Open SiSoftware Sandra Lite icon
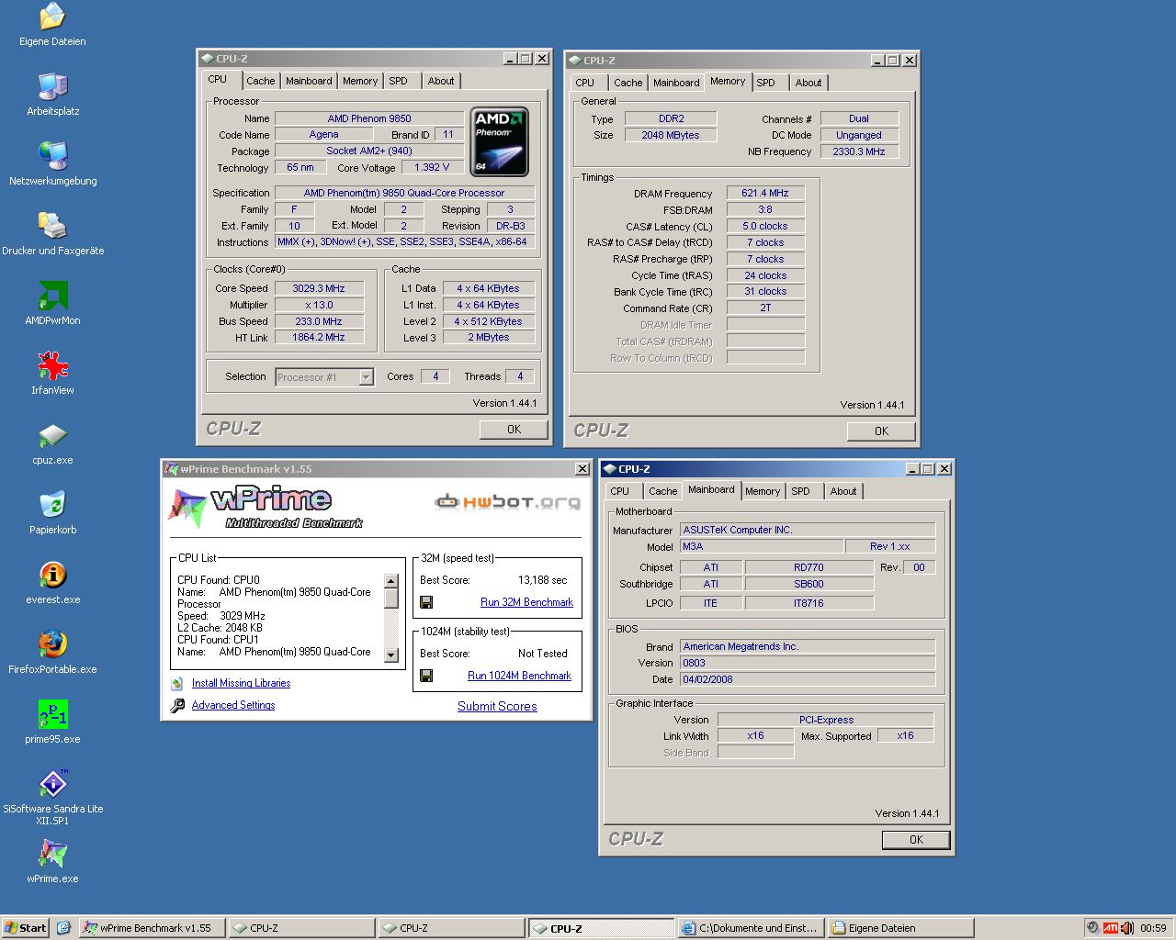The width and height of the screenshot is (1176, 940). coord(52,797)
